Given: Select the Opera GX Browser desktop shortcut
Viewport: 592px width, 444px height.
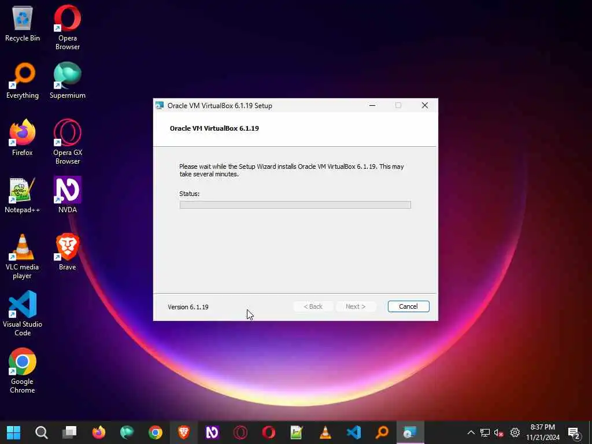Looking at the screenshot, I should point(67,142).
